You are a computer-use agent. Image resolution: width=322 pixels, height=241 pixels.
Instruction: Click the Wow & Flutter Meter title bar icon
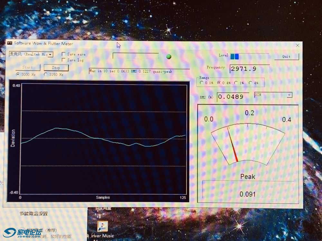coord(10,43)
